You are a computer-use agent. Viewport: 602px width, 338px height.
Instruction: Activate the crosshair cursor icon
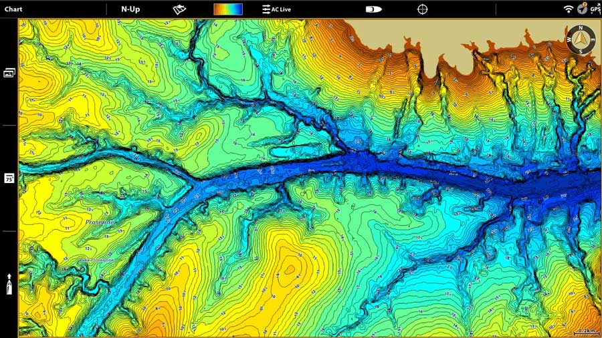point(422,9)
